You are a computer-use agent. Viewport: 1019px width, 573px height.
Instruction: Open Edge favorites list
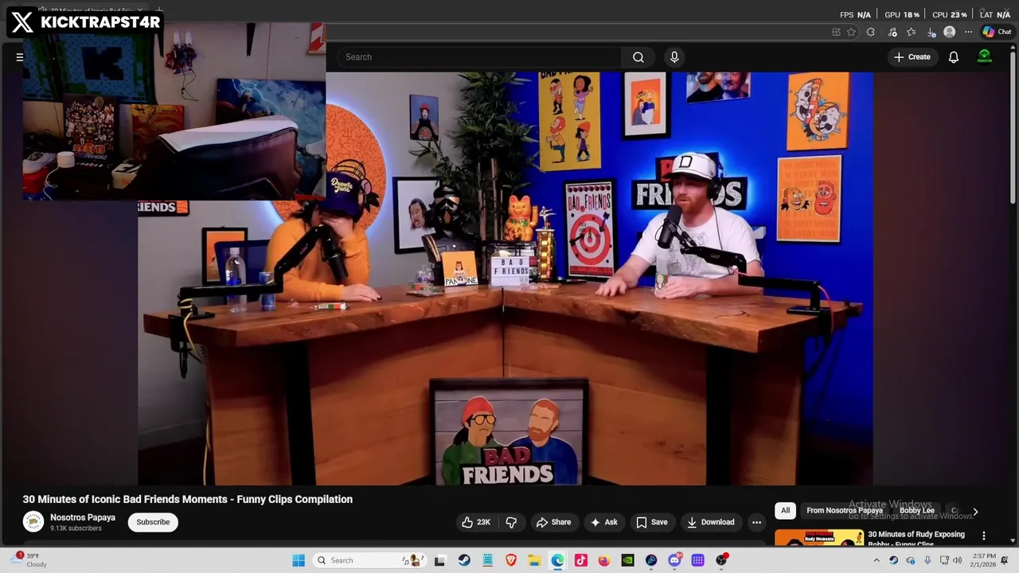(911, 32)
